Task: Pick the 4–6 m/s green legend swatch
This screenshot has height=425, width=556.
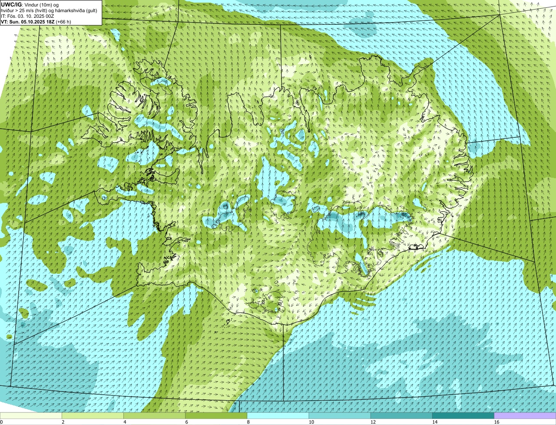Action: tap(155, 416)
